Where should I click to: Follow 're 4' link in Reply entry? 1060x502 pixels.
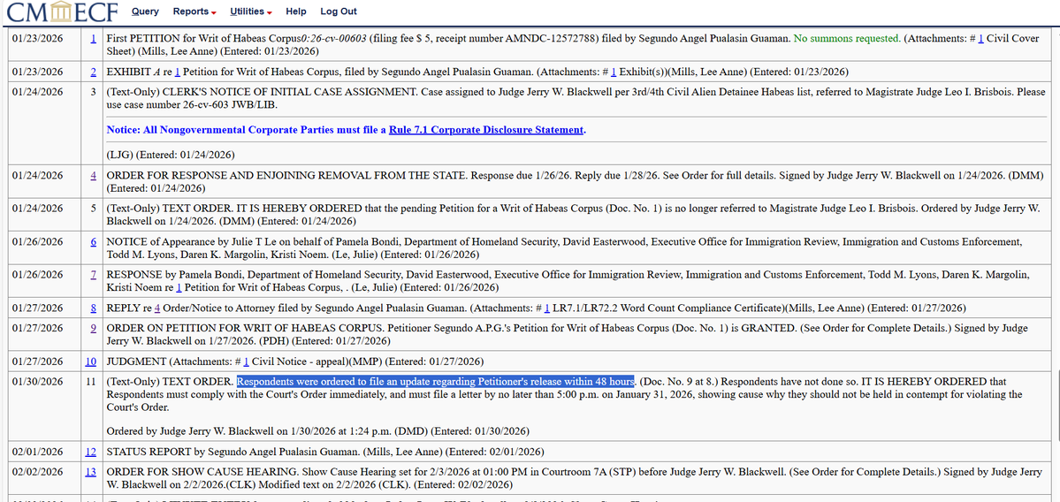coord(157,308)
